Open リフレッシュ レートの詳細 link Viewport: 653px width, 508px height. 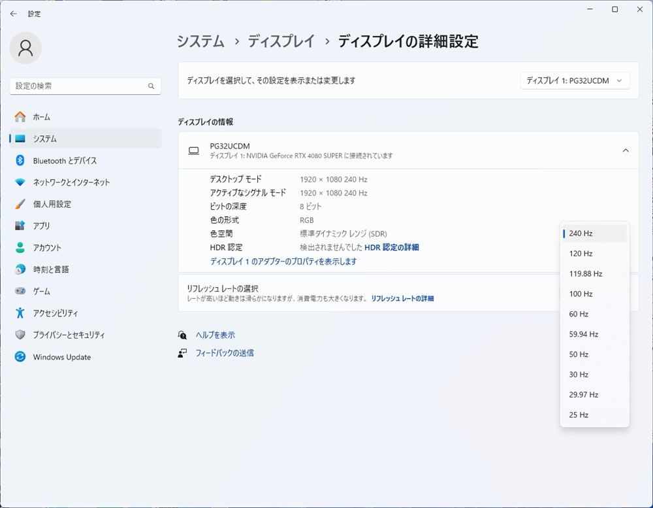point(402,299)
